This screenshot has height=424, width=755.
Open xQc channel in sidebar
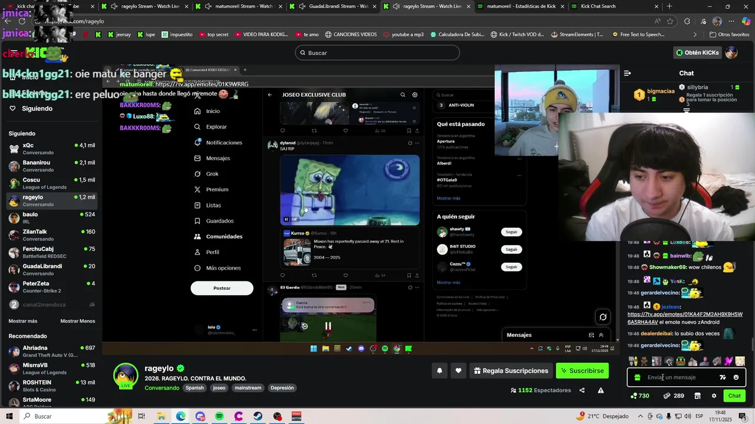pos(52,148)
